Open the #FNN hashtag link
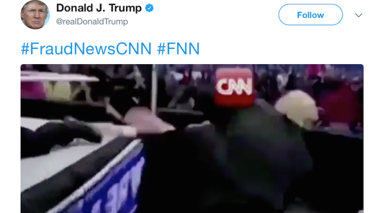 pos(178,49)
